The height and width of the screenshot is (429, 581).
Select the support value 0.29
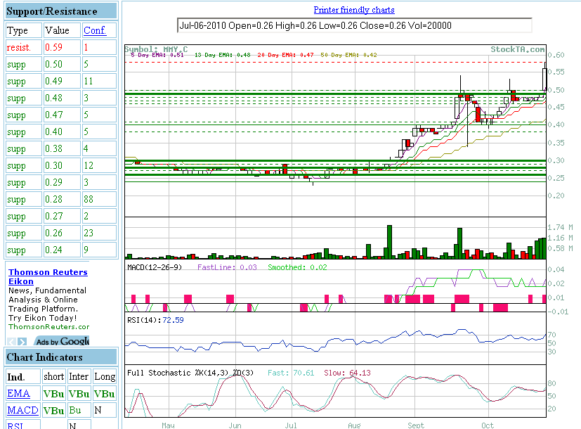pyautogui.click(x=62, y=182)
